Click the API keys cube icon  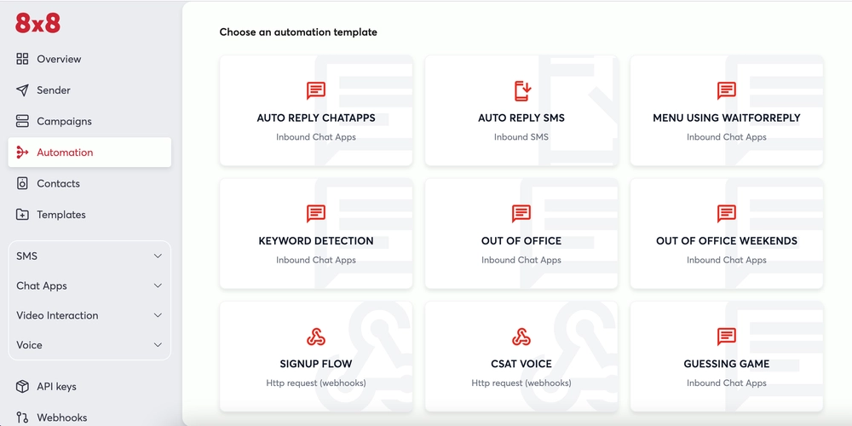point(22,387)
